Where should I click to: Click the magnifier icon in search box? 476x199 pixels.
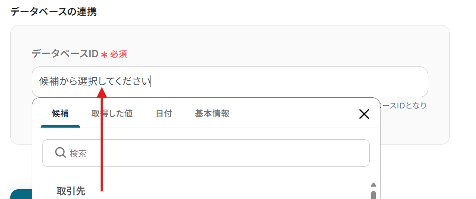point(61,153)
